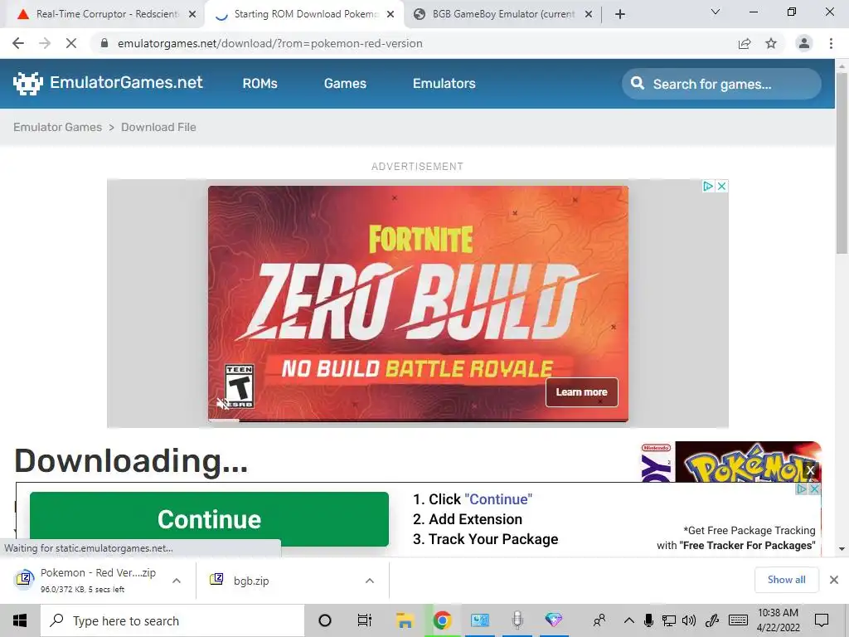
Task: Click the padlock site info icon
Action: pyautogui.click(x=104, y=43)
